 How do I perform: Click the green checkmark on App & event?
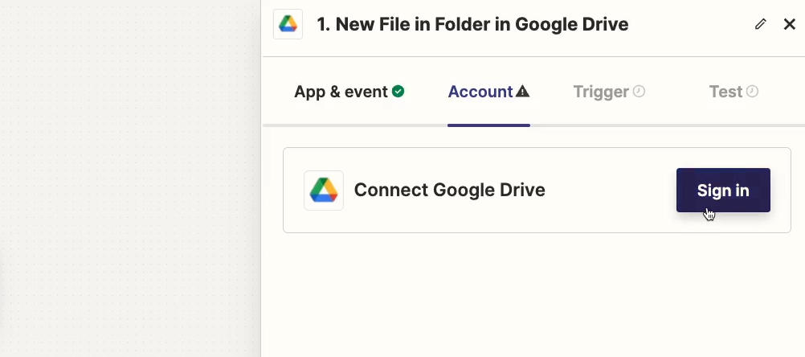point(398,92)
